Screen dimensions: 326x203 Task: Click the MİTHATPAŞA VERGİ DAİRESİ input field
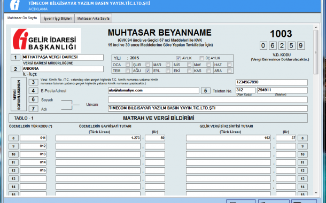(x=63, y=57)
